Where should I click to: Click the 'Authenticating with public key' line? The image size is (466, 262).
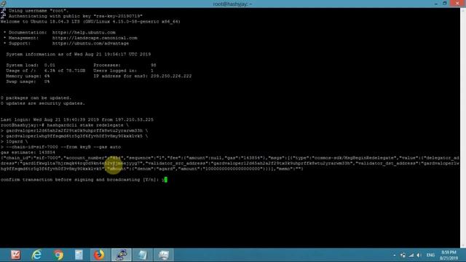(76, 16)
